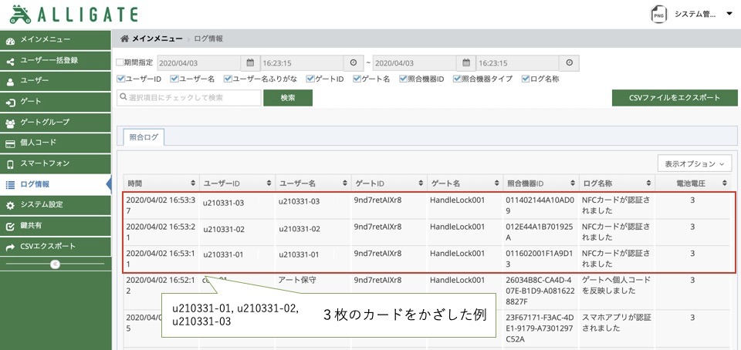Viewport: 741px width, 350px height.
Task: Click the search keyword input field
Action: (x=189, y=98)
